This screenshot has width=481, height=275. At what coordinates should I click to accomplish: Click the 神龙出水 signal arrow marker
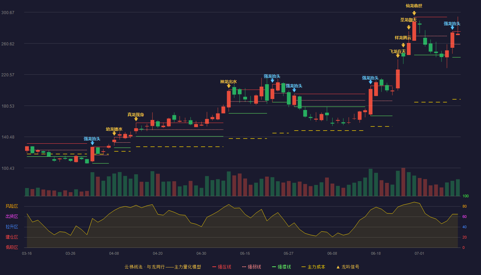click(x=228, y=86)
